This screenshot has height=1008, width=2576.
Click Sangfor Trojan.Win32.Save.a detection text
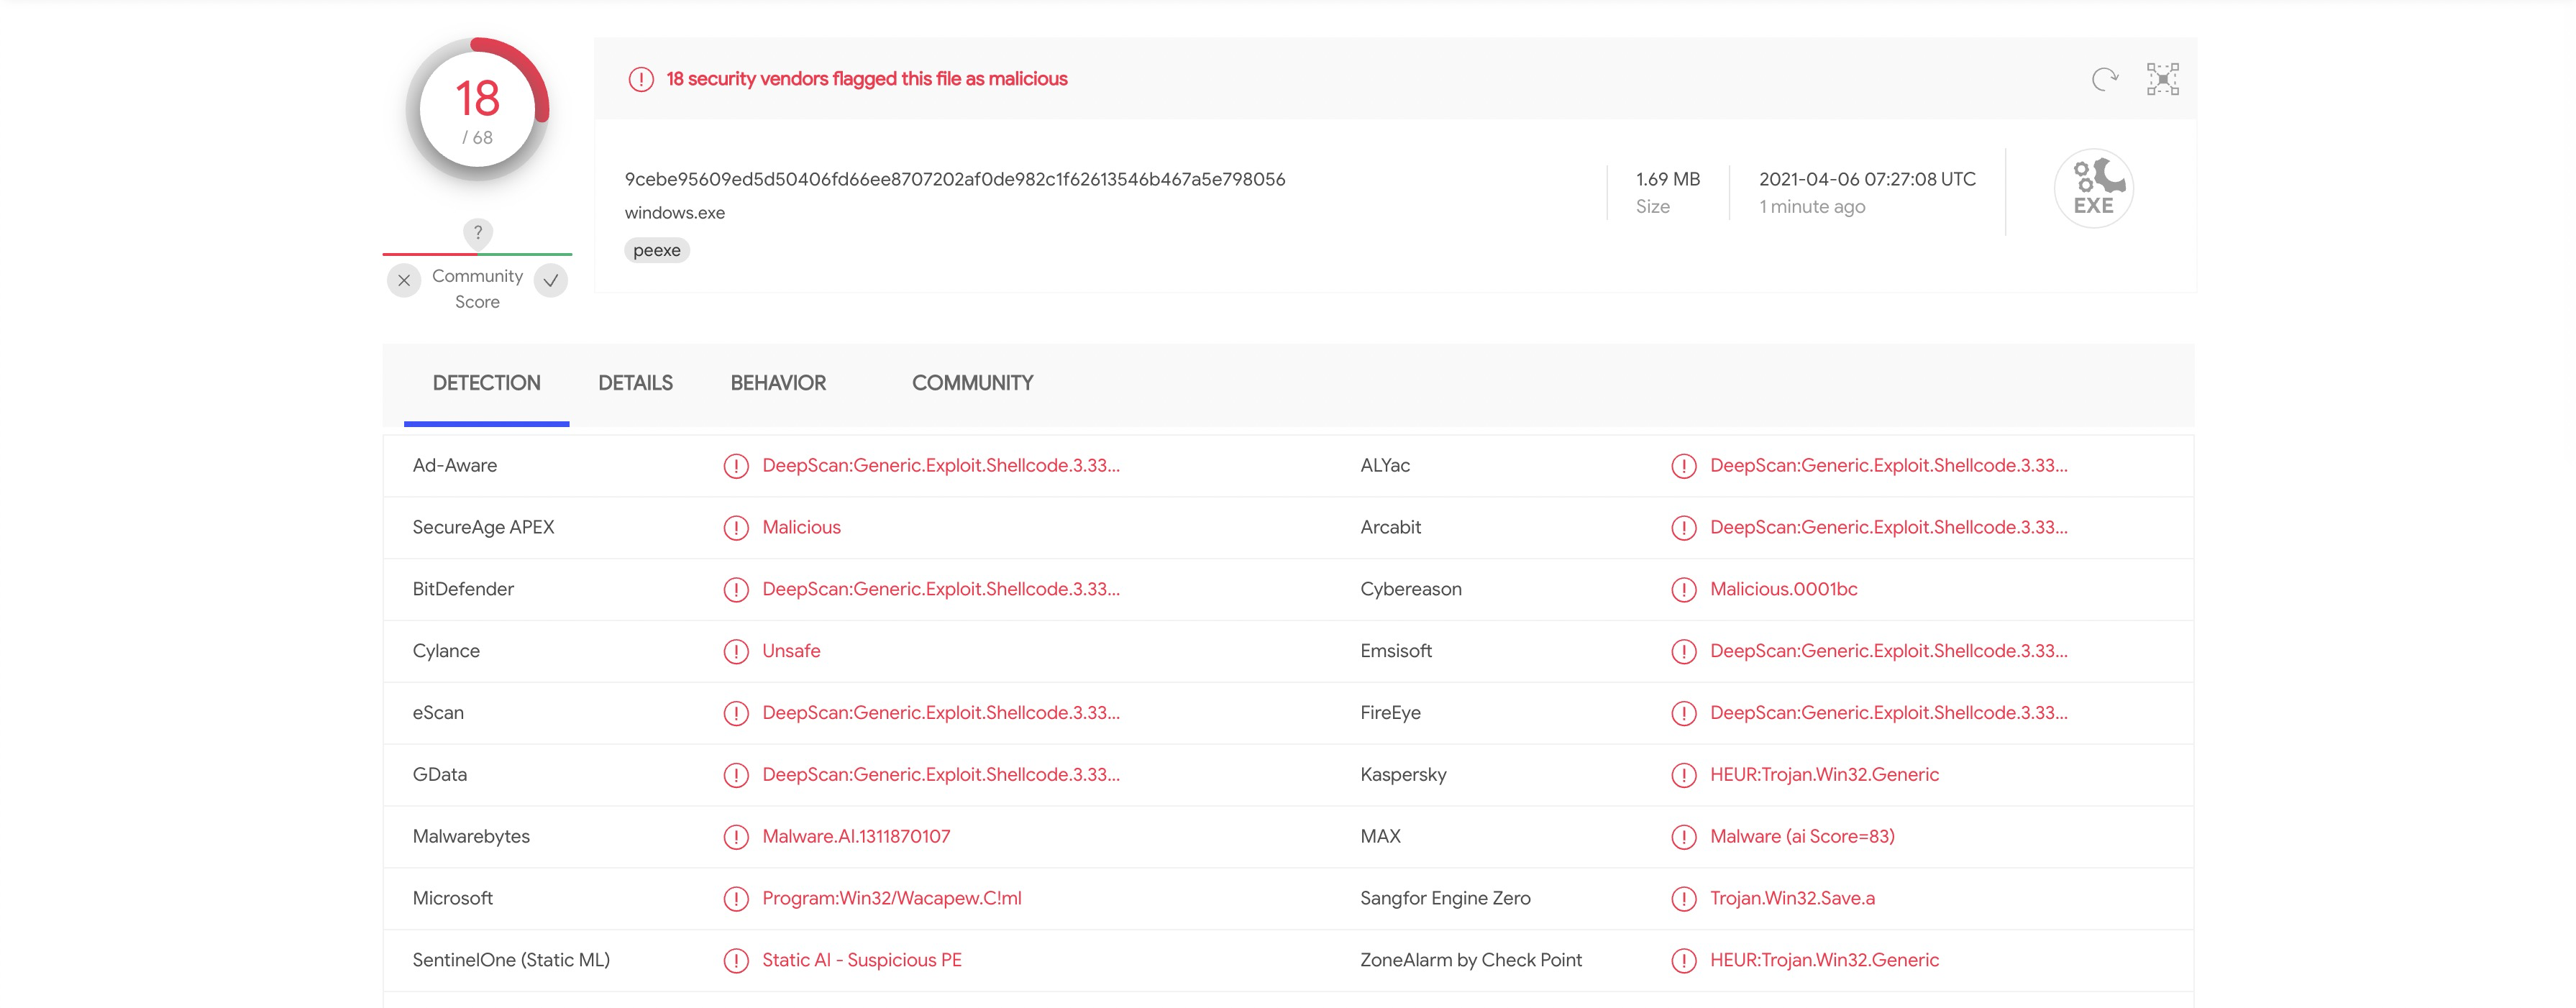click(x=1792, y=898)
